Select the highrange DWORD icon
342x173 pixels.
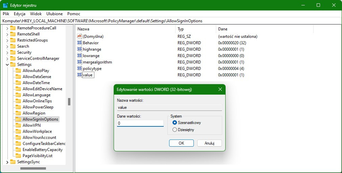pyautogui.click(x=79, y=49)
